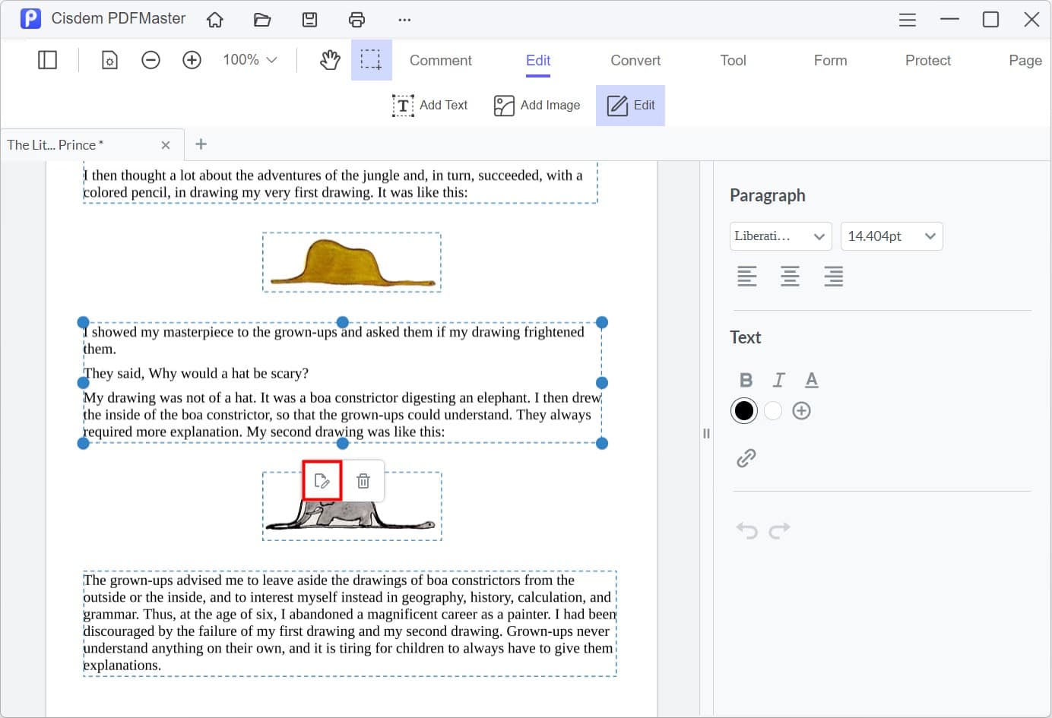Screen dimensions: 1052x718
Task: Open the hyperlink option in the Text panel
Action: [x=747, y=457]
